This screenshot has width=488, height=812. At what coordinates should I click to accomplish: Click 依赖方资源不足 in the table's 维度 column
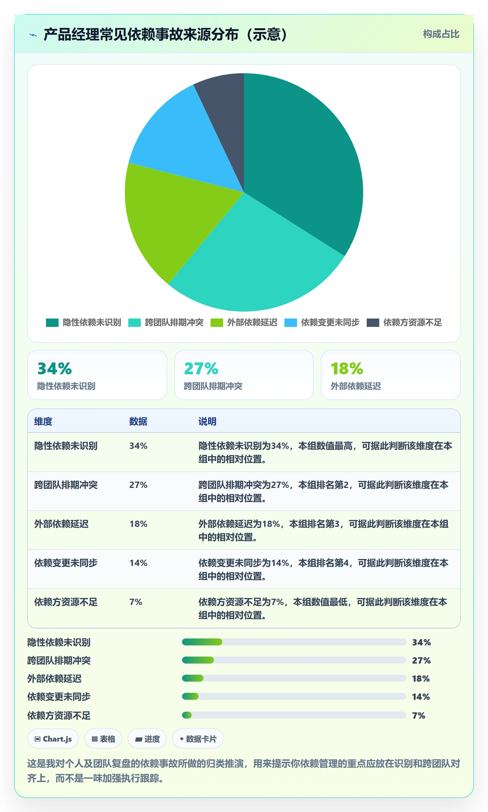(66, 602)
